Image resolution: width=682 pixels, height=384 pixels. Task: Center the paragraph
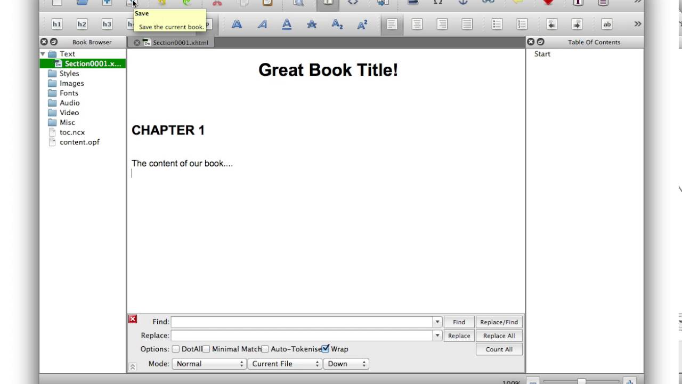[417, 24]
